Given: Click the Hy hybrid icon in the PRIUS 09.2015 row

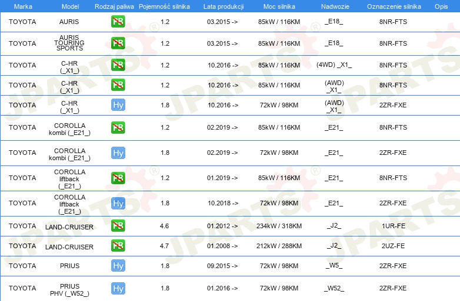Looking at the screenshot, I should 118,266.
